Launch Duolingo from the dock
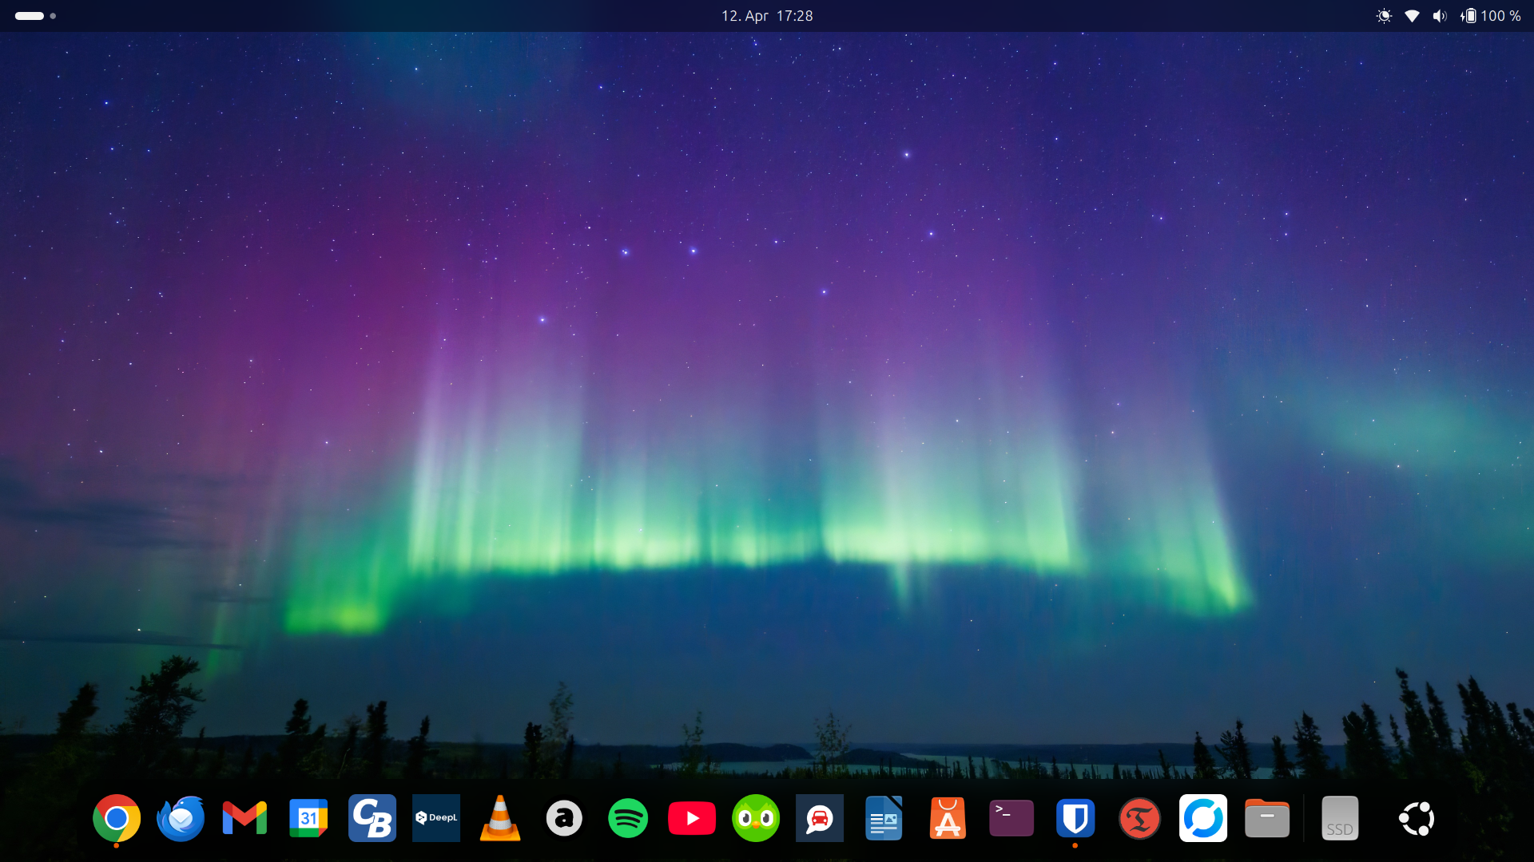 point(756,818)
